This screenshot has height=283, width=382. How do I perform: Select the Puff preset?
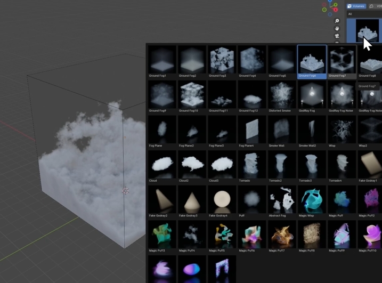click(x=252, y=201)
